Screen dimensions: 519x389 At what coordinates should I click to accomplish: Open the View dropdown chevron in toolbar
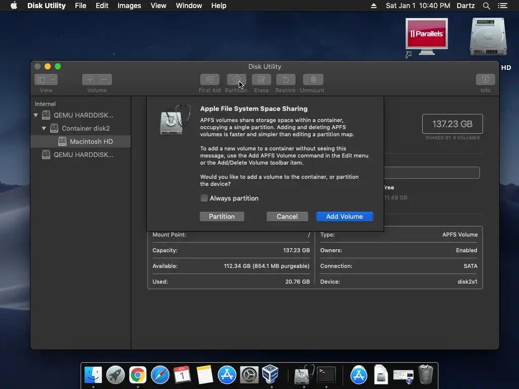pyautogui.click(x=53, y=80)
